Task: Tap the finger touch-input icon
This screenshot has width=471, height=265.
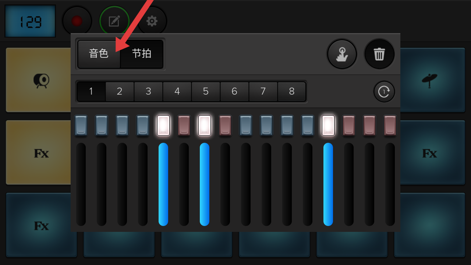Action: 342,54
